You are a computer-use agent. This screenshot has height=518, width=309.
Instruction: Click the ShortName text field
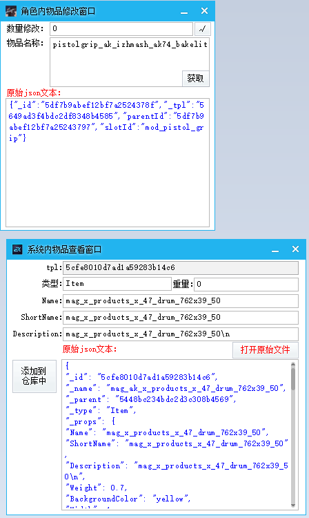181,318
